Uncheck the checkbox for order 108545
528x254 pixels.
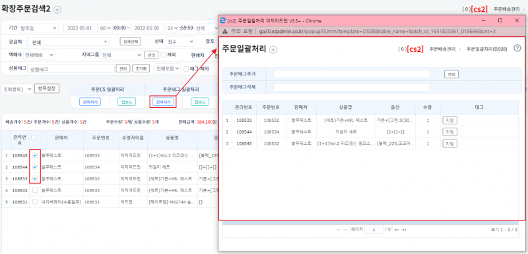(x=35, y=155)
